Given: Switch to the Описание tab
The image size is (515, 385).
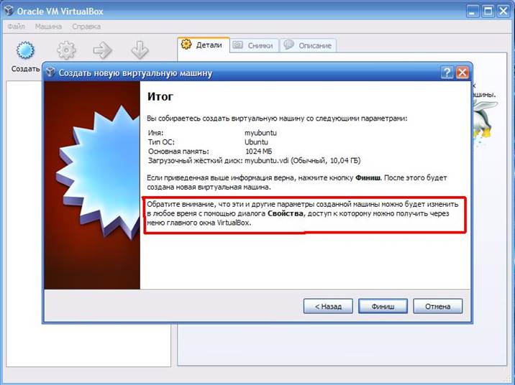Looking at the screenshot, I should click(x=309, y=45).
